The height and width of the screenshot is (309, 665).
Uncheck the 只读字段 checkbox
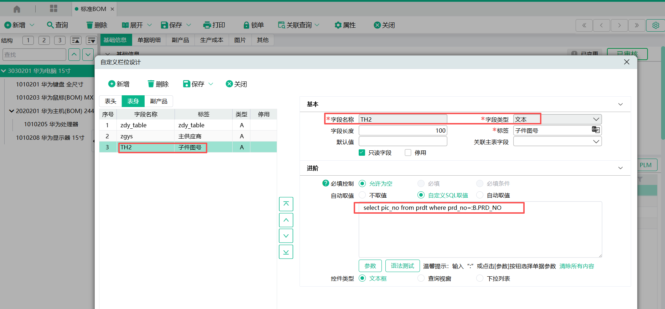tap(362, 153)
